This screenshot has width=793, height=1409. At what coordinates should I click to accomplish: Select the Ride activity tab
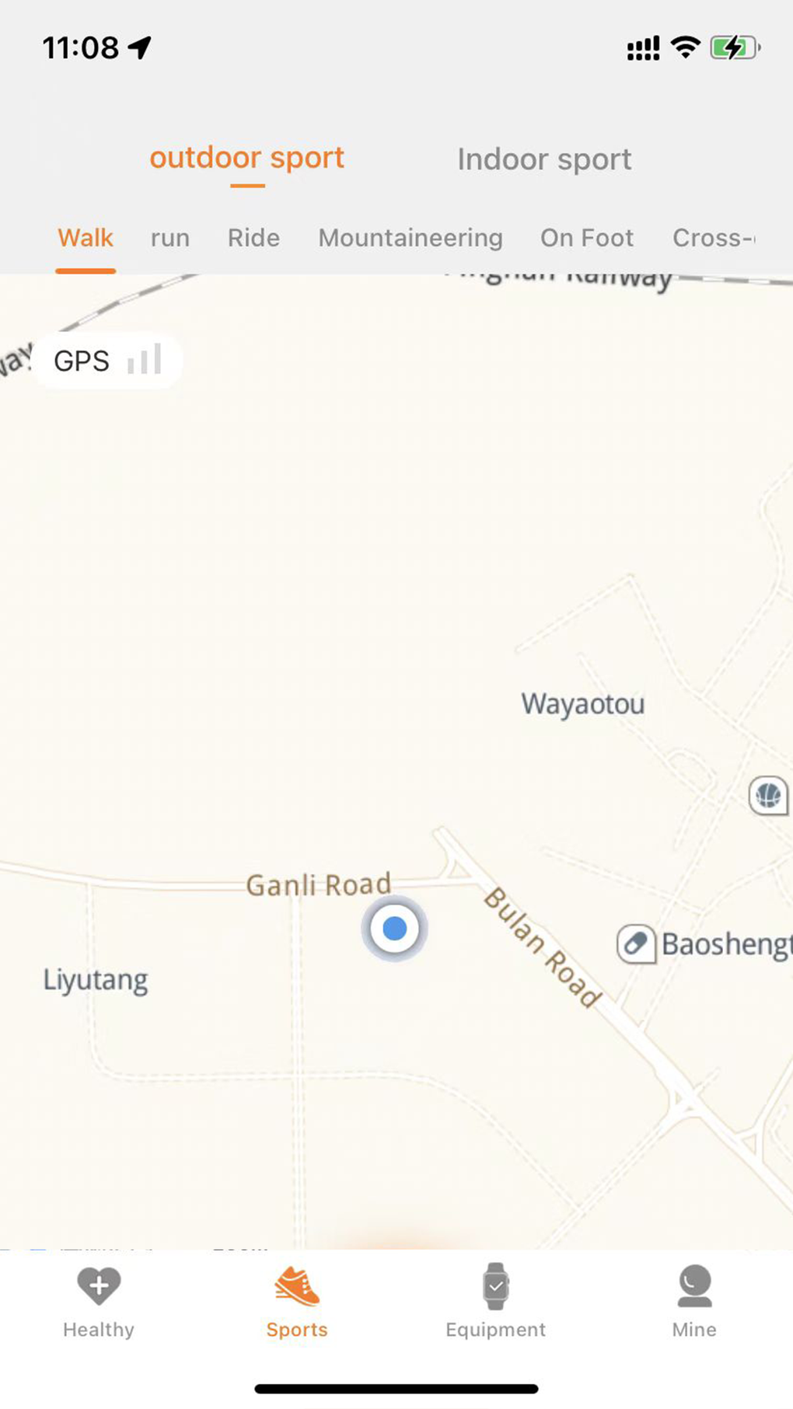pyautogui.click(x=253, y=238)
